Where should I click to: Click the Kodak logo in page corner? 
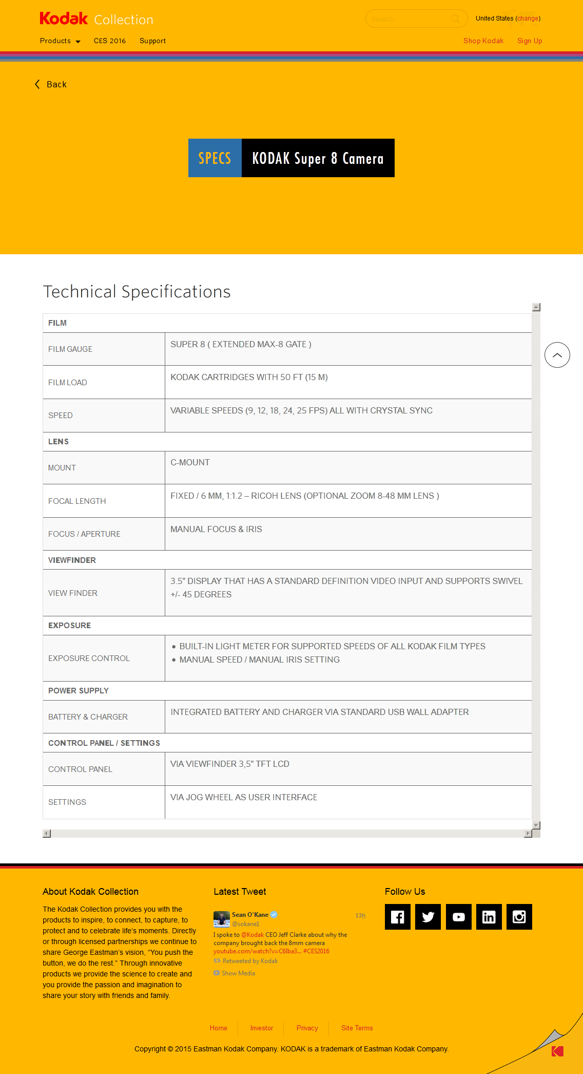click(x=557, y=1051)
